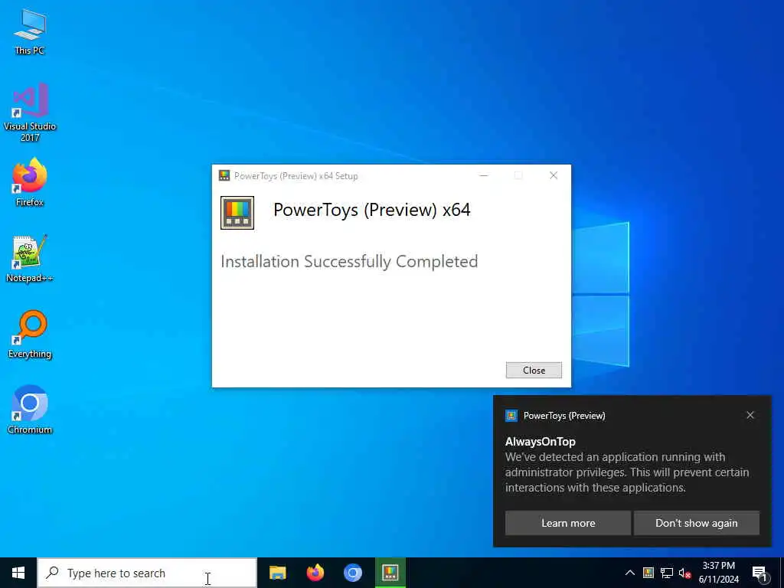Click the PowerToys (Preview) x64 heading
This screenshot has height=588, width=784.
click(x=371, y=210)
